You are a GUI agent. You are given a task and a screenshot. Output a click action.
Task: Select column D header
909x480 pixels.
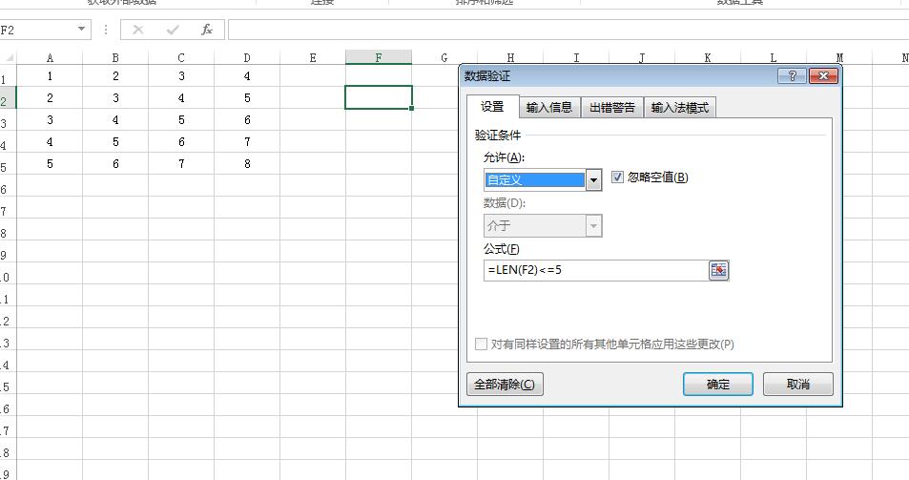tap(247, 57)
